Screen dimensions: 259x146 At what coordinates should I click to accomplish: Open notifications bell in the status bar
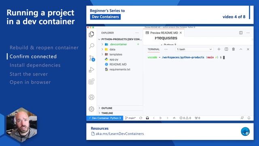249,118
